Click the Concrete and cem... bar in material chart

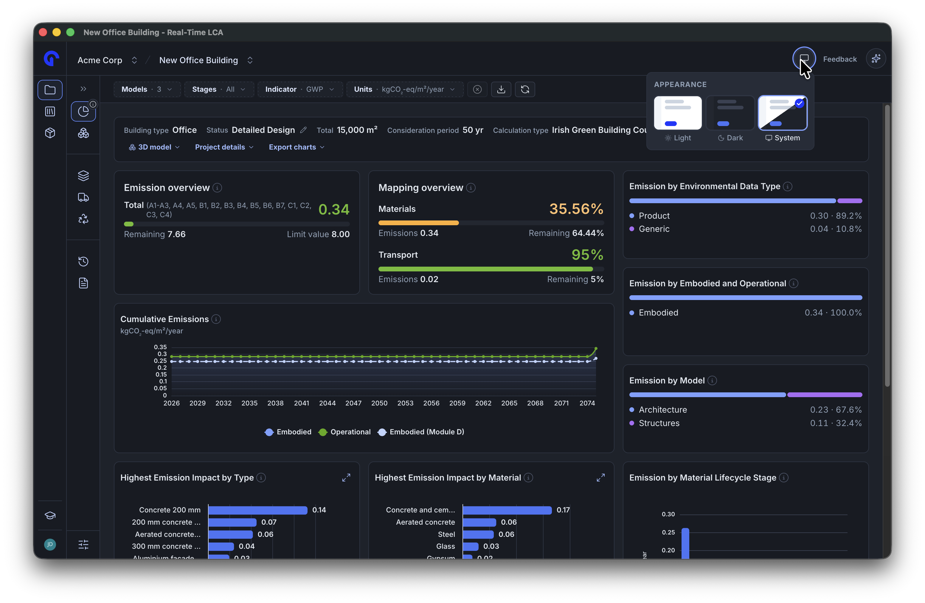507,510
